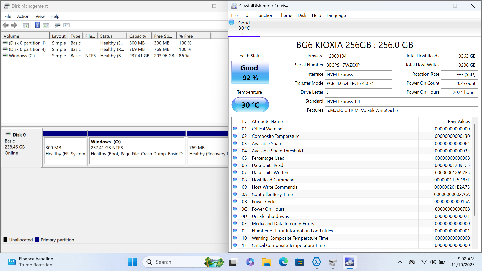
Task: Click the Good 92 % health status button
Action: point(250,73)
